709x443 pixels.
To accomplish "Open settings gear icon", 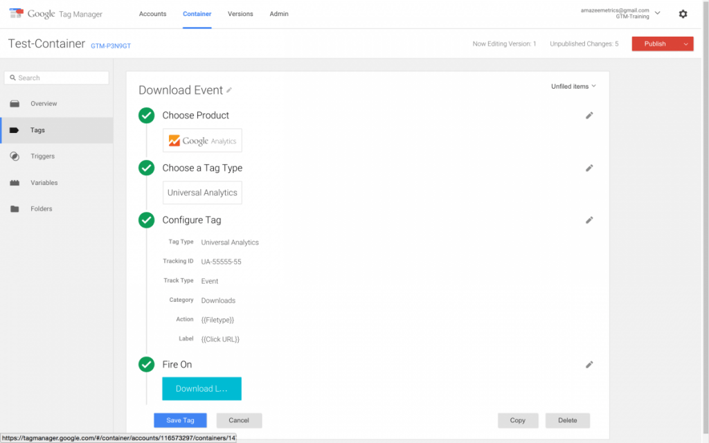I will (683, 14).
